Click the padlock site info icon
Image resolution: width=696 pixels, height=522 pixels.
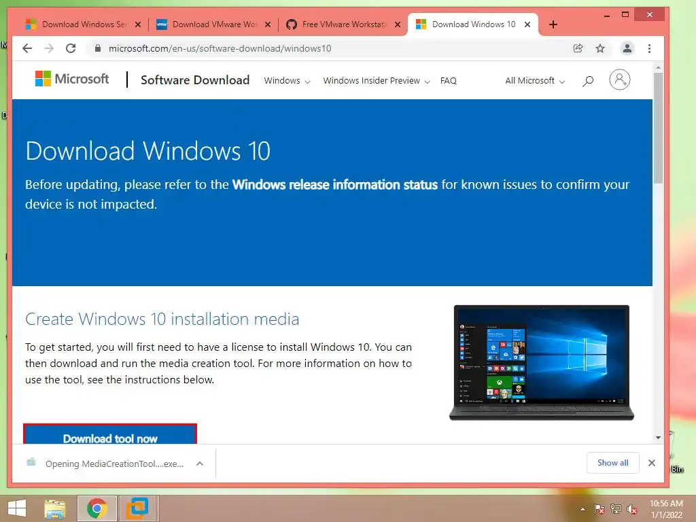tap(98, 48)
